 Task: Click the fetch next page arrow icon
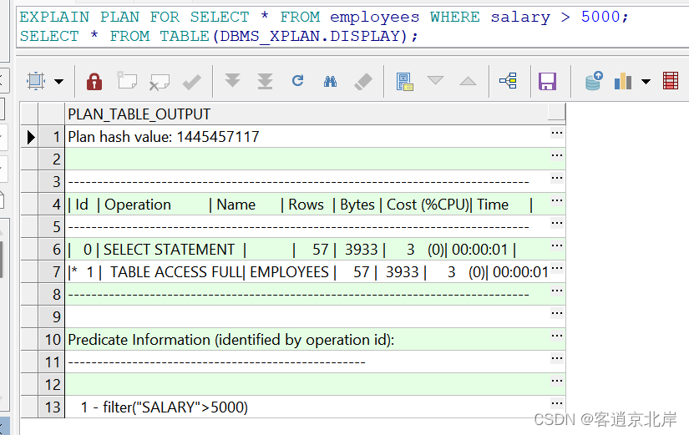tap(232, 80)
